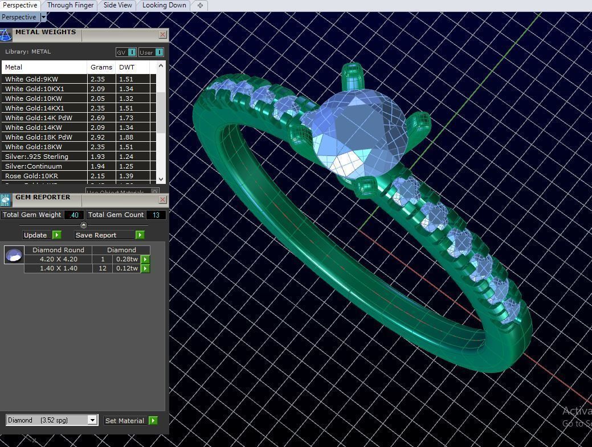The width and height of the screenshot is (592, 447).
Task: Select the diamond gem thumbnail
Action: (14, 255)
